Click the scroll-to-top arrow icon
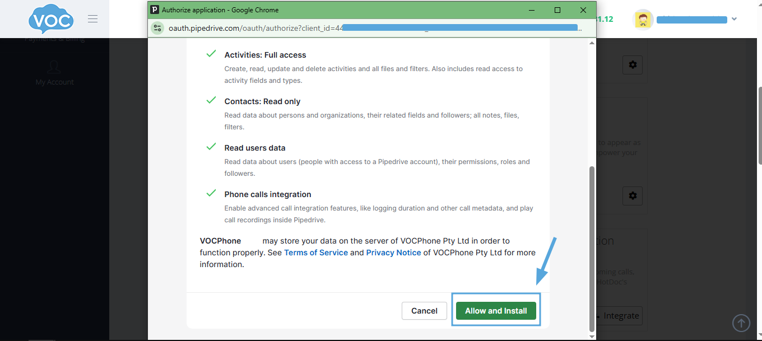This screenshot has width=762, height=341. pyautogui.click(x=741, y=323)
